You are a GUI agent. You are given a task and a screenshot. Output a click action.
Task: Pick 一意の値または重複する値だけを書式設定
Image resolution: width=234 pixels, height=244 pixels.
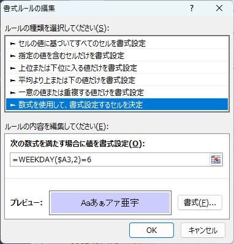(117, 92)
